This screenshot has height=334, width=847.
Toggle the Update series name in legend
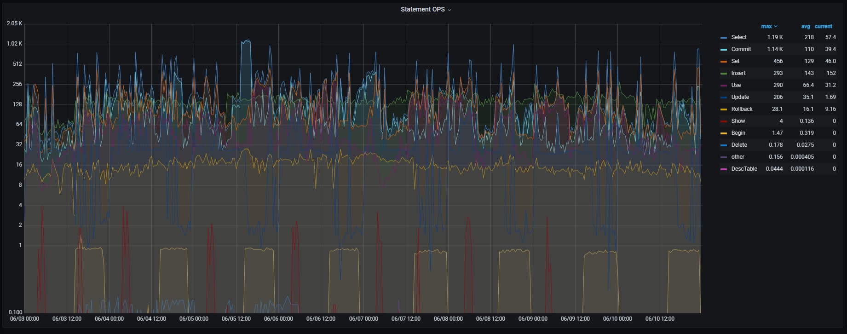tap(740, 97)
